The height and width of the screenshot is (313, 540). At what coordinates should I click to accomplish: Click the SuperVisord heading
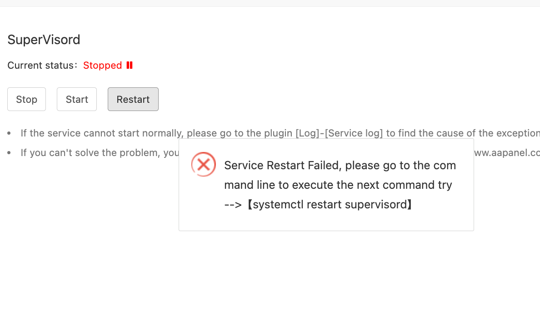(44, 40)
